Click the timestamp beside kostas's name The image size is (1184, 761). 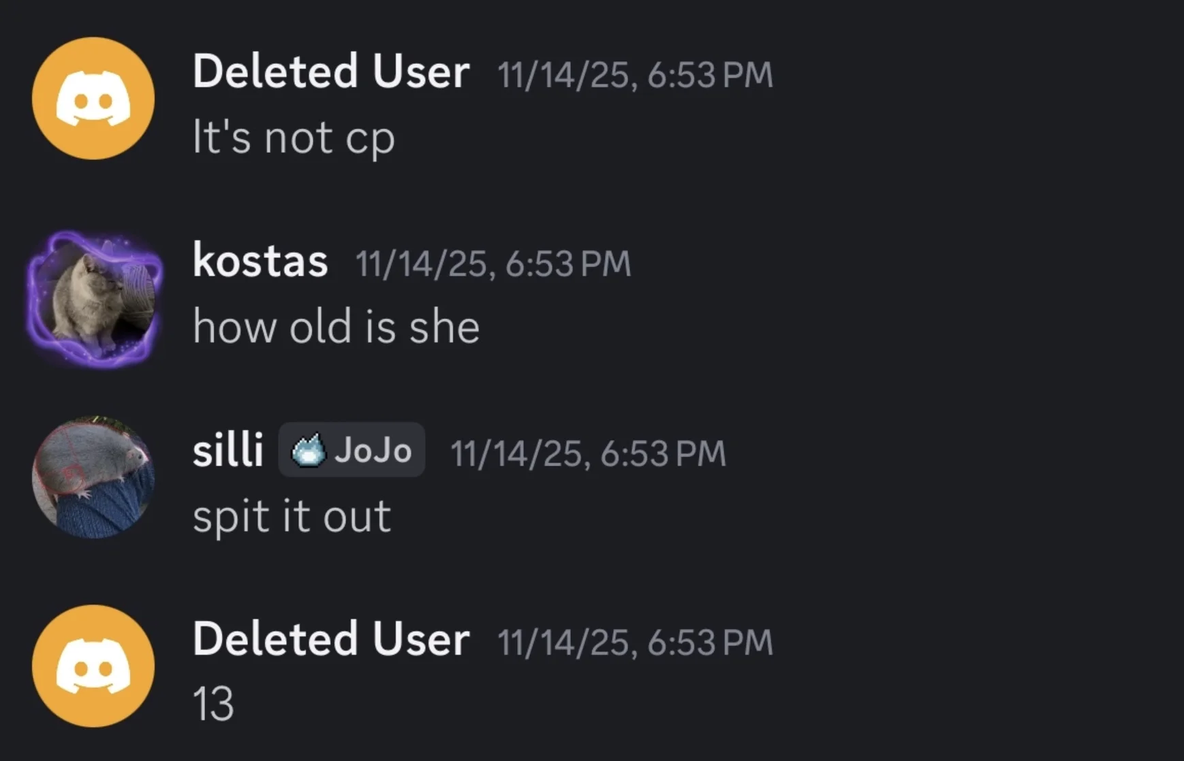click(x=493, y=263)
